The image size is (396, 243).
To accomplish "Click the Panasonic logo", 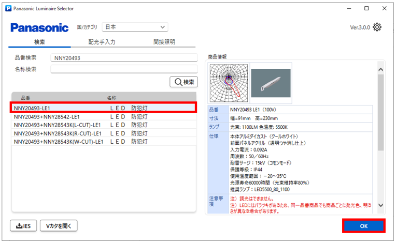I will click(x=39, y=27).
